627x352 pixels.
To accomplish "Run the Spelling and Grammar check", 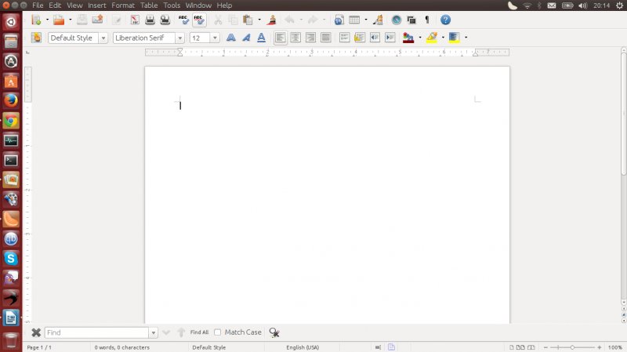I will (183, 20).
